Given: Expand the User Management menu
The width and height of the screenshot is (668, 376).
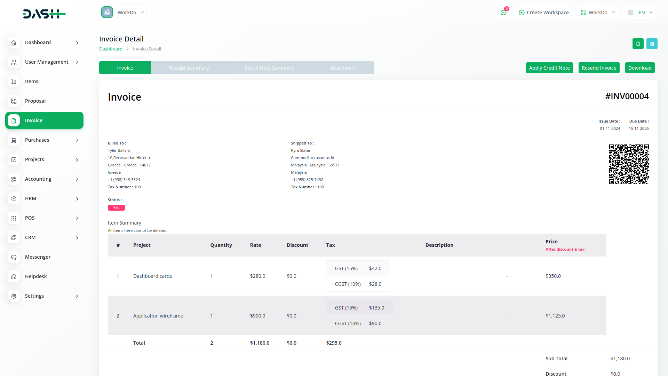Looking at the screenshot, I should pos(46,62).
